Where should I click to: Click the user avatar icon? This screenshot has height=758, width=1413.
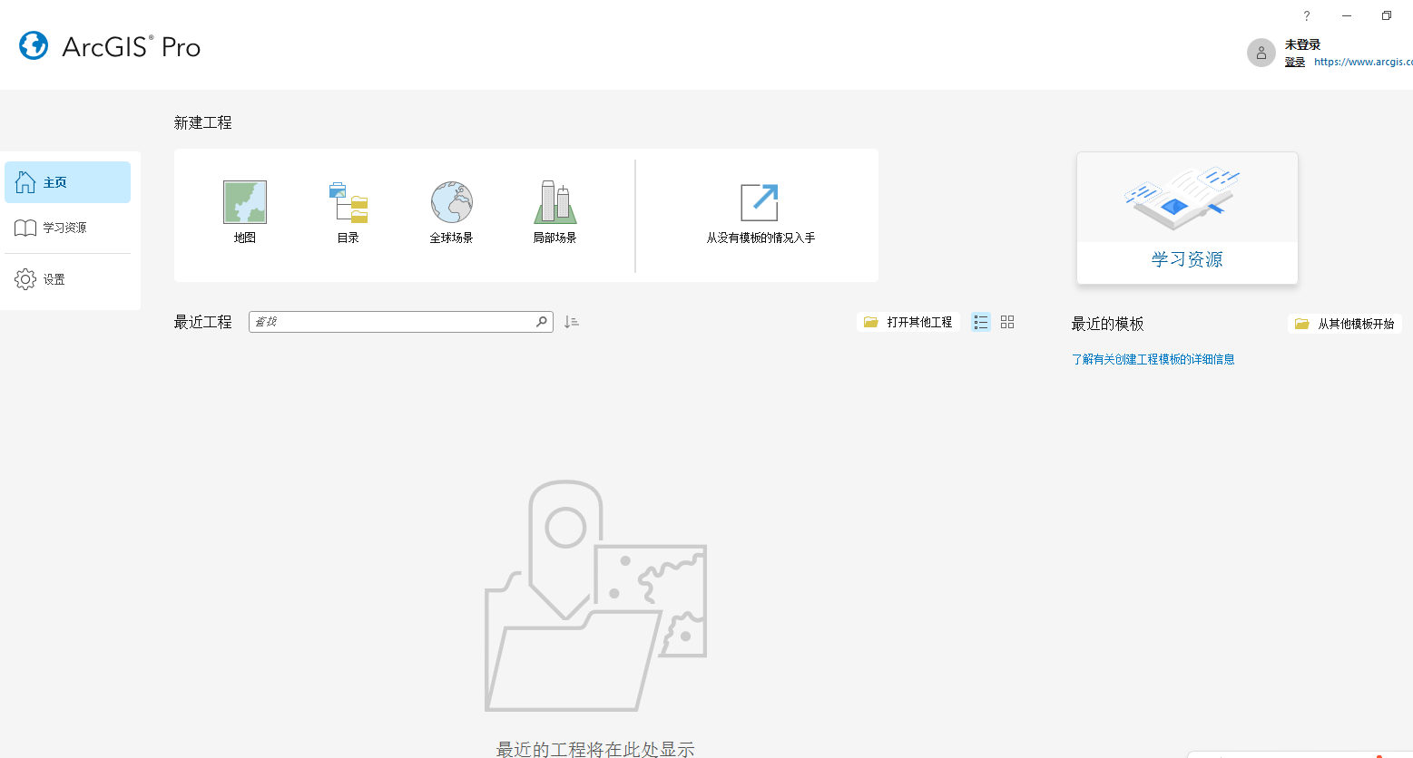coord(1261,53)
